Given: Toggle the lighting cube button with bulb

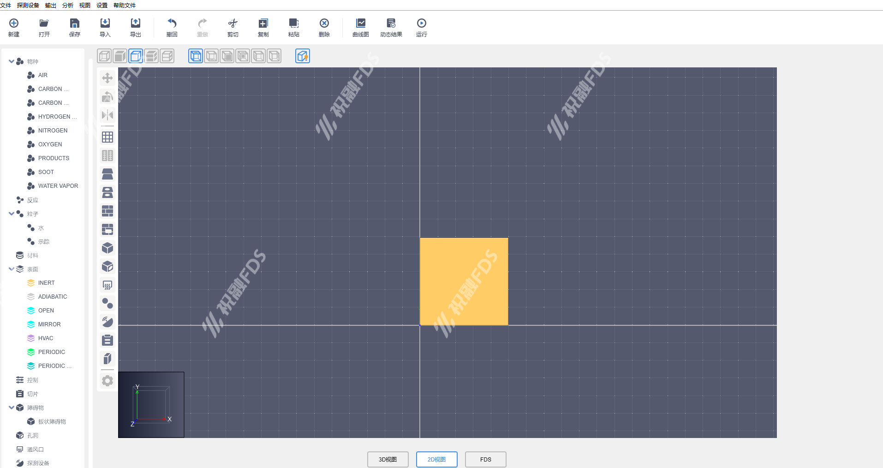Looking at the screenshot, I should (x=303, y=56).
